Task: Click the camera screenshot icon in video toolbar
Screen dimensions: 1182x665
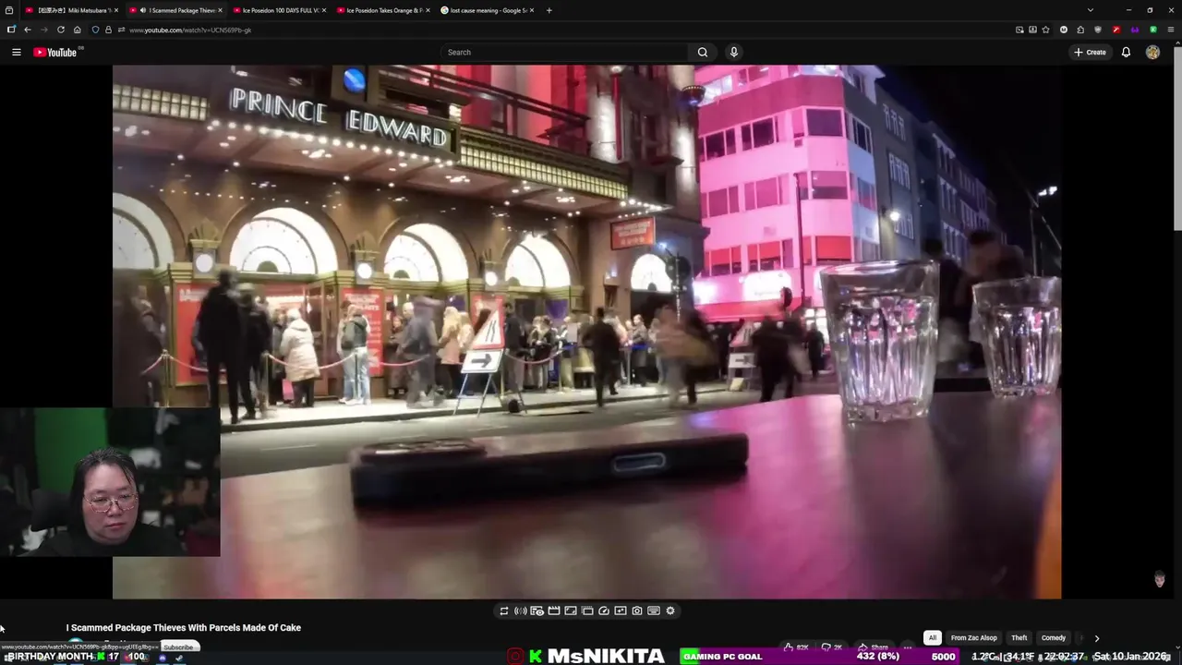Action: pyautogui.click(x=637, y=611)
